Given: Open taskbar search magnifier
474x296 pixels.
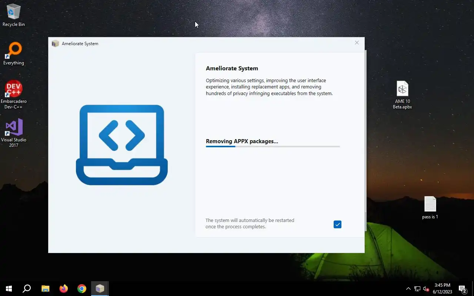Looking at the screenshot, I should (x=27, y=289).
